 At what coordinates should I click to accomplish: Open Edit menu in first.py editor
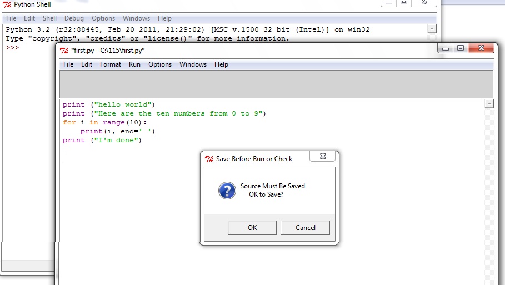86,64
